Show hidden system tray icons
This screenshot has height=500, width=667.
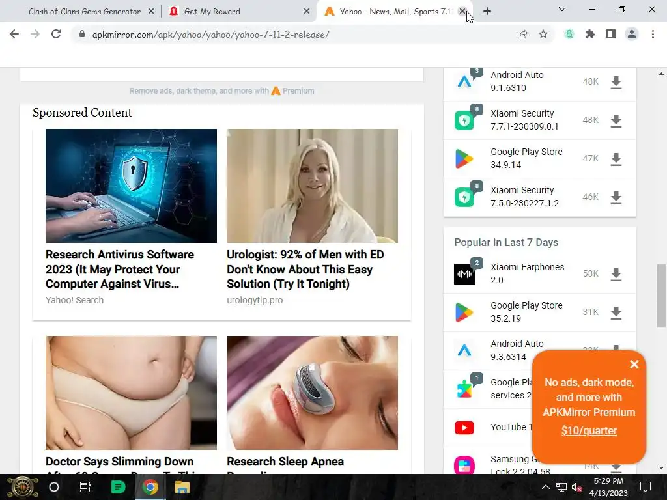(x=545, y=487)
